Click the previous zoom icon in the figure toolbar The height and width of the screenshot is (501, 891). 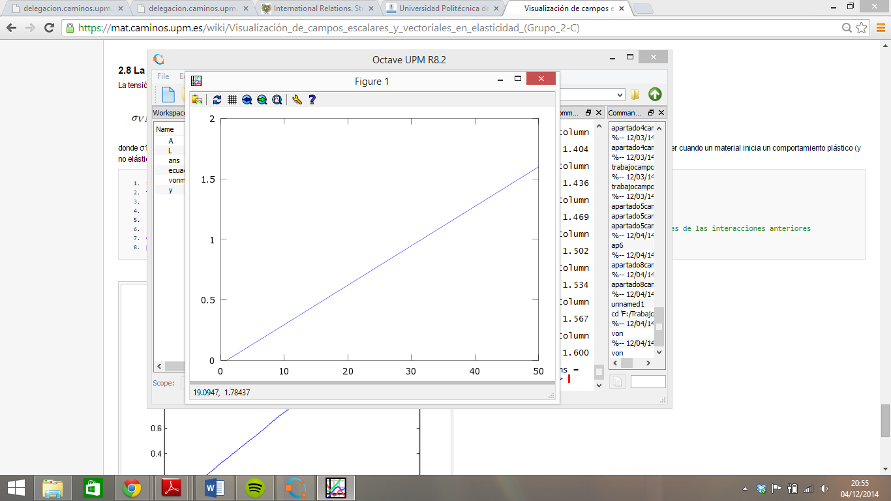click(247, 100)
